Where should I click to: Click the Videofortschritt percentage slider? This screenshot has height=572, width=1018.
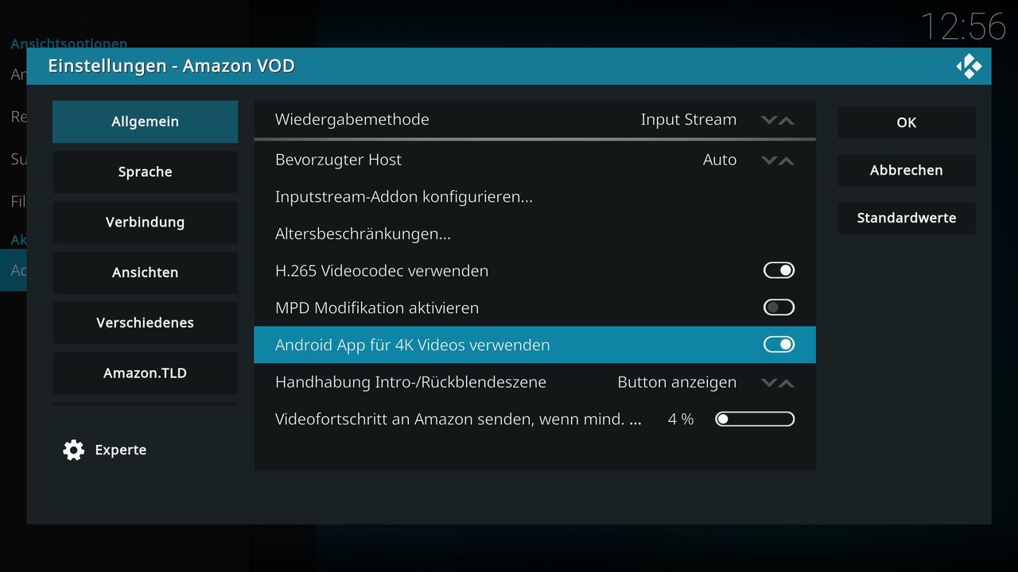[755, 419]
